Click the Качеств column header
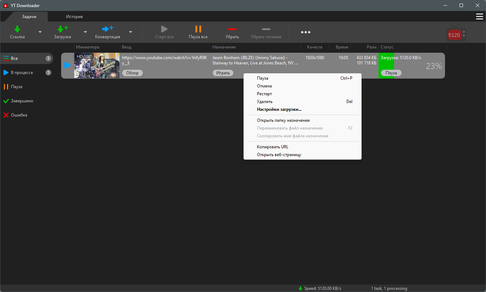Screen dimensions: 486x292 (x=315, y=47)
